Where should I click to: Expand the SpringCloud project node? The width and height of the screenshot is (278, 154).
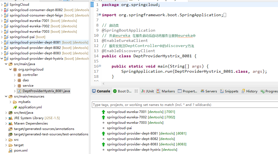[2, 4]
